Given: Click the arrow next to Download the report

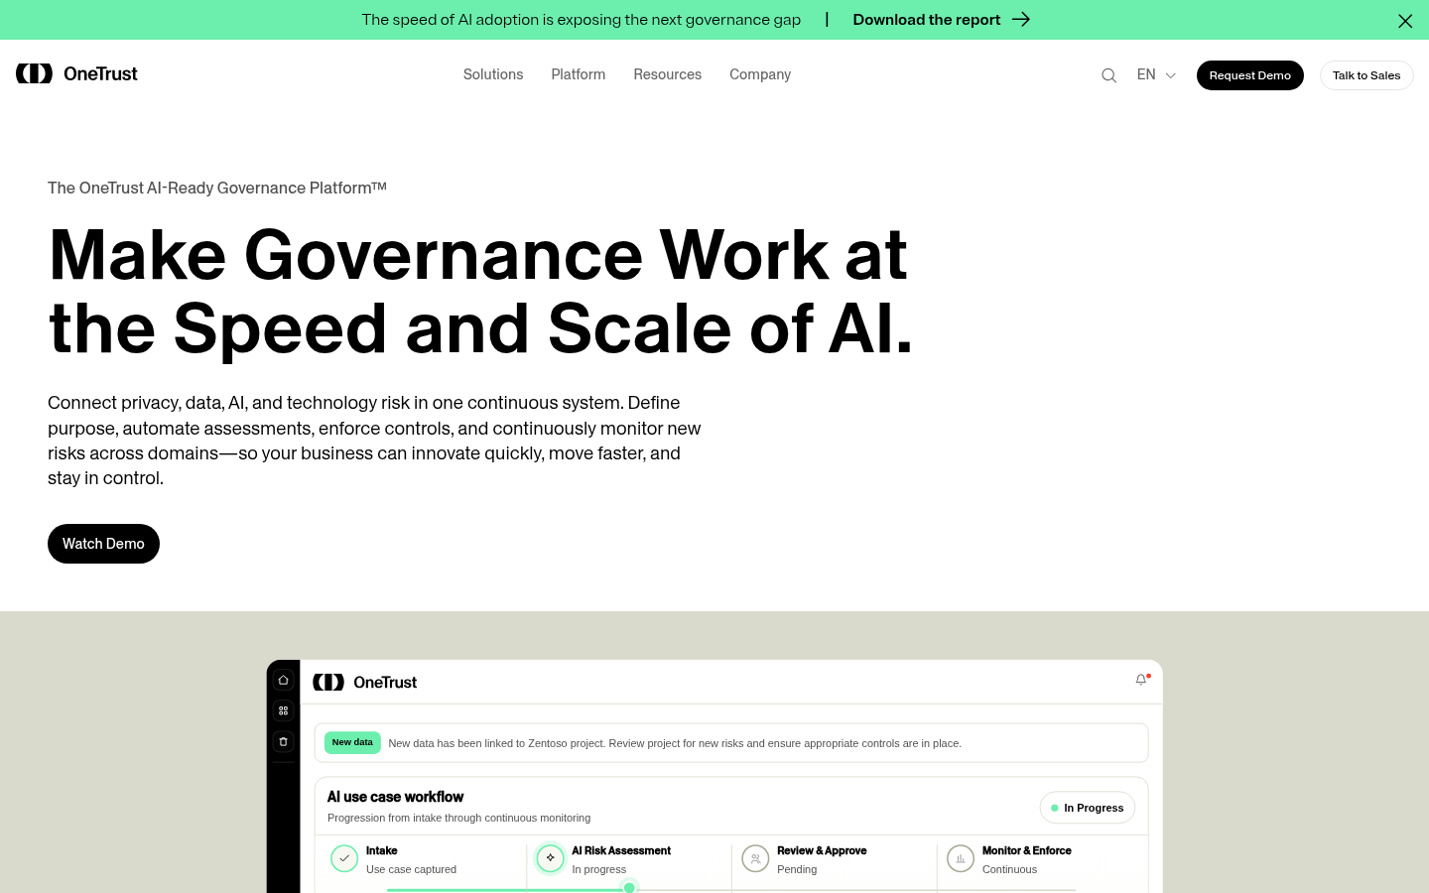Looking at the screenshot, I should pos(1021,20).
